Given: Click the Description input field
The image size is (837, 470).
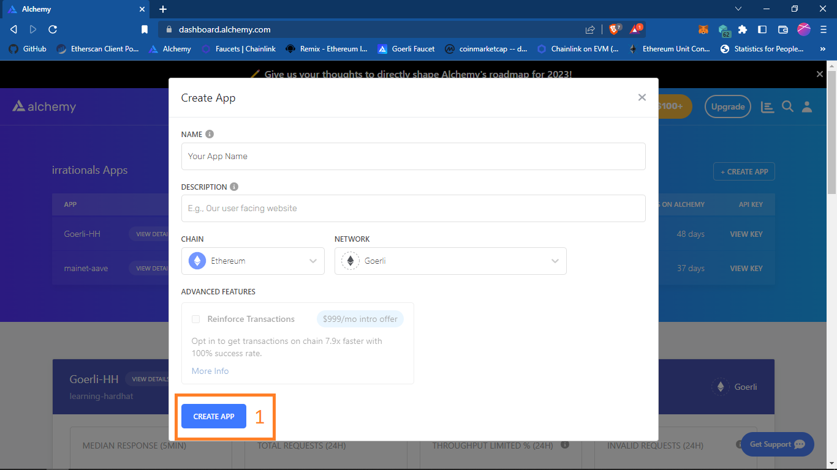Looking at the screenshot, I should [414, 208].
